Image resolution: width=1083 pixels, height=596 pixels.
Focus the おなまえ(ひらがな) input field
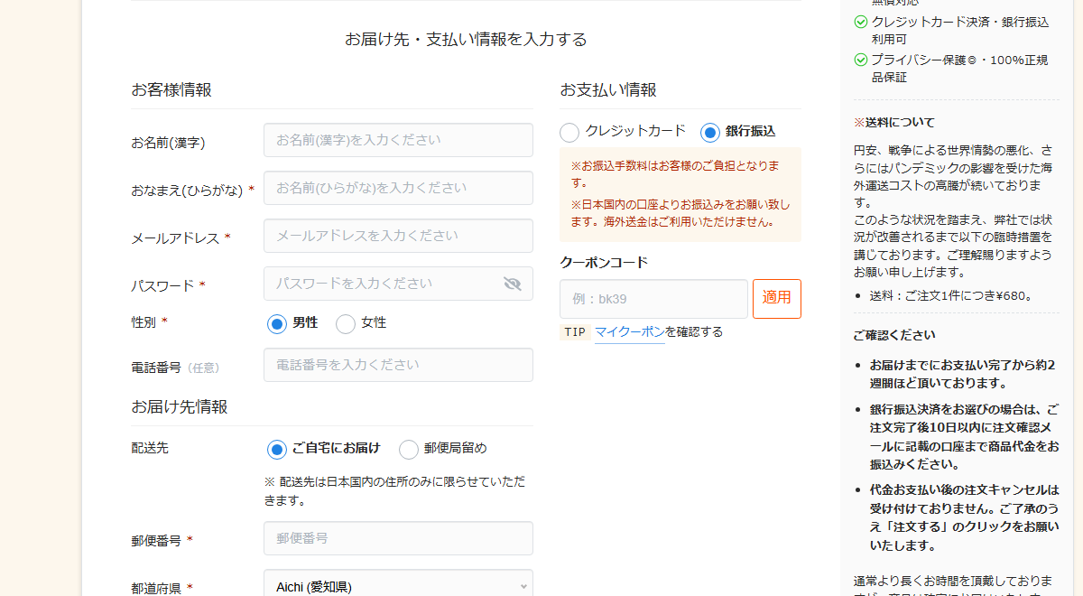click(398, 188)
